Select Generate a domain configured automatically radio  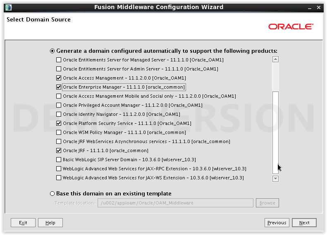pyautogui.click(x=52, y=51)
